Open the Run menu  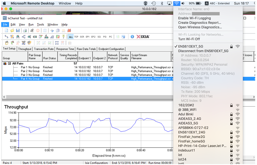(x=31, y=24)
